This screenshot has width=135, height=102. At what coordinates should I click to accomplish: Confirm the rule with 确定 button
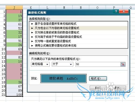(98, 88)
